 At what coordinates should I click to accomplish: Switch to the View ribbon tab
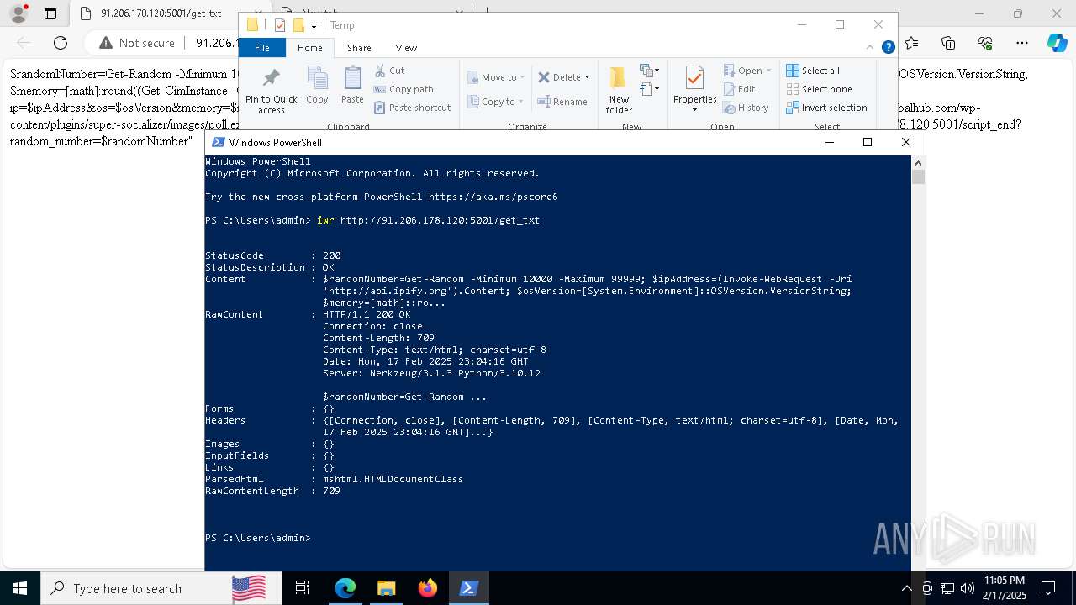(406, 48)
